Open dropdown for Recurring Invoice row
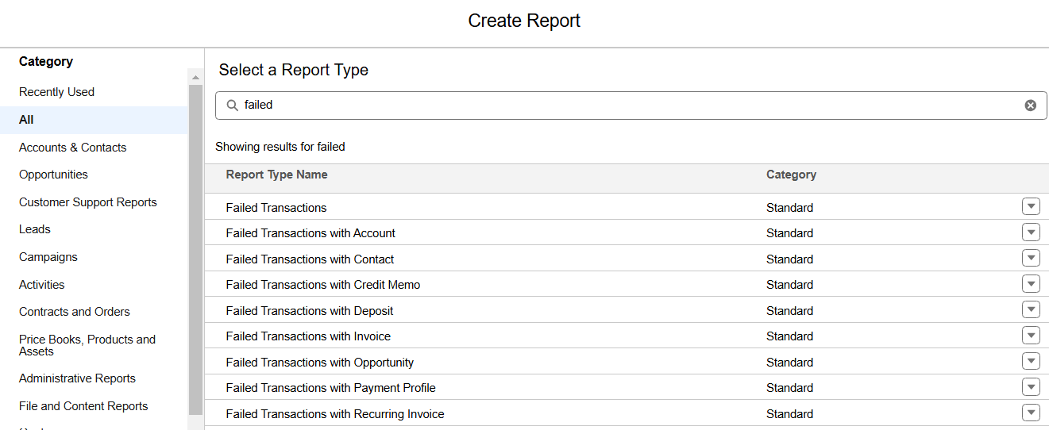 point(1031,413)
